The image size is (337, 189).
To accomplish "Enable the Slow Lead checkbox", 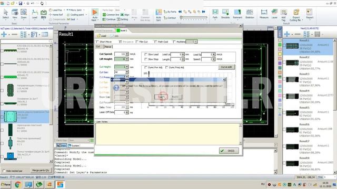I will pos(146,55).
